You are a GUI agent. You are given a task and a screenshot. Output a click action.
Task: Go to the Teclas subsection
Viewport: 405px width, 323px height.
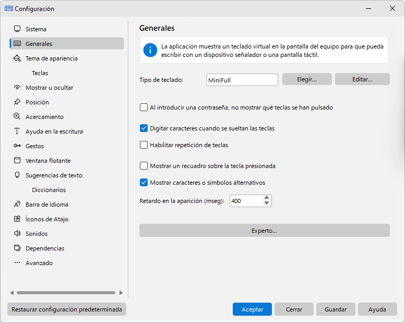[40, 73]
